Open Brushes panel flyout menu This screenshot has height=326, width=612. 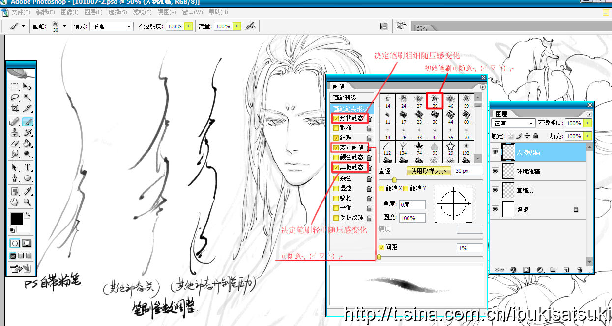(x=483, y=87)
